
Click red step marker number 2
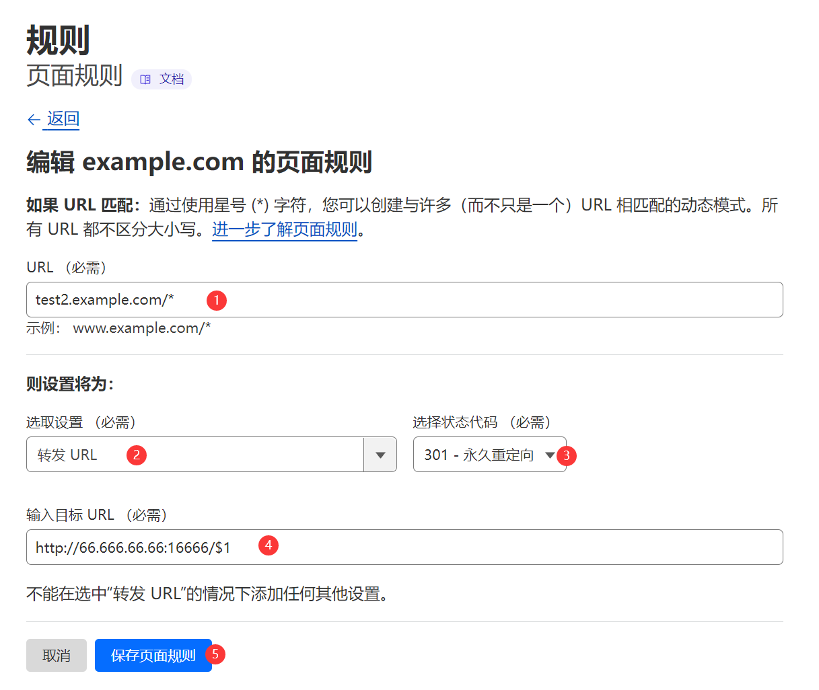[x=137, y=455]
